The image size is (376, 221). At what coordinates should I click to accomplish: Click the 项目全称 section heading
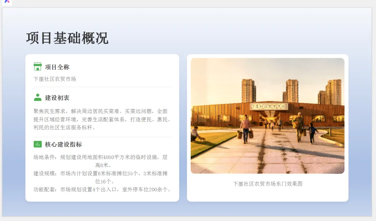[57, 67]
